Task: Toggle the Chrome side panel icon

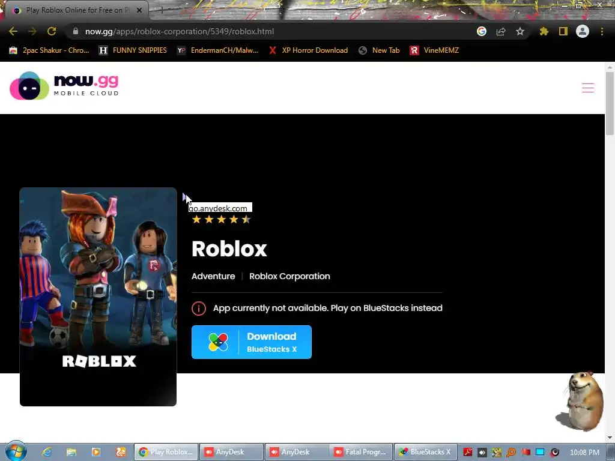Action: coord(563,31)
